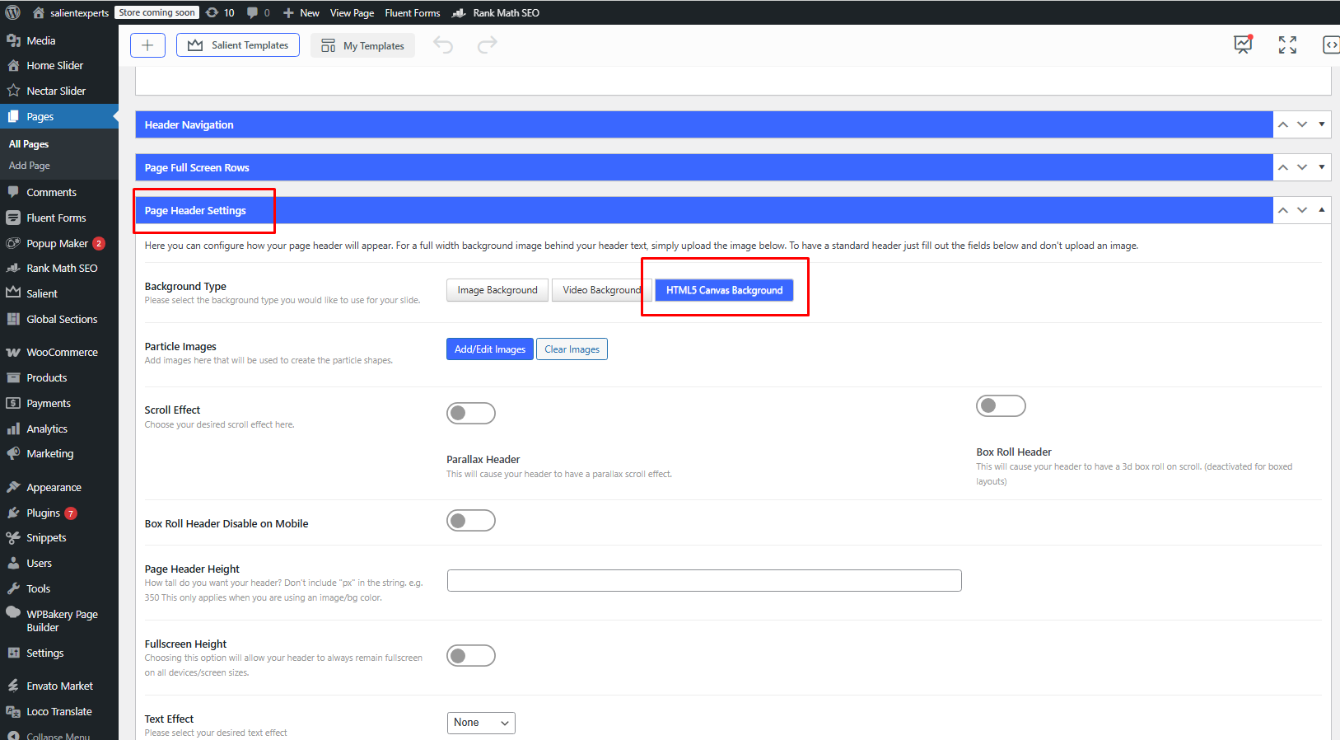Click the Clear Images button

click(x=572, y=349)
